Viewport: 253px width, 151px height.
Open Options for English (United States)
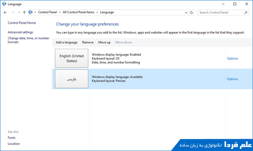[x=232, y=58]
